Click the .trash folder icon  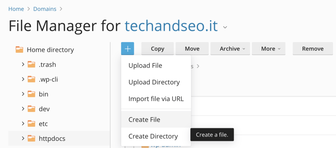pos(31,64)
